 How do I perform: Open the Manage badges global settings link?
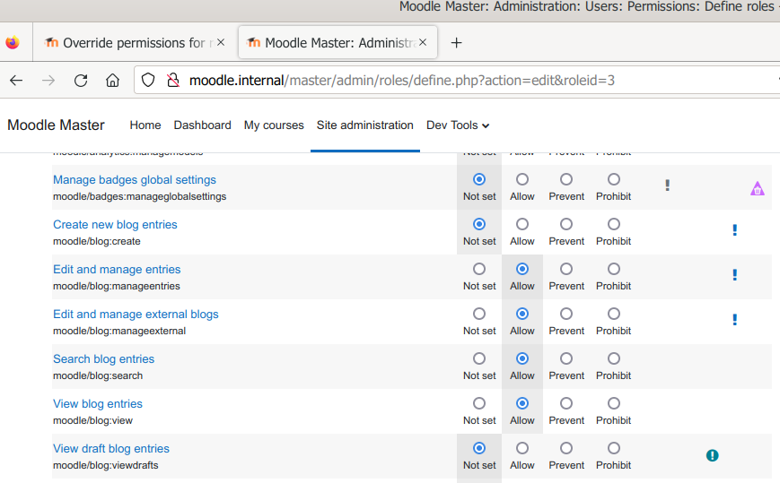click(x=135, y=180)
